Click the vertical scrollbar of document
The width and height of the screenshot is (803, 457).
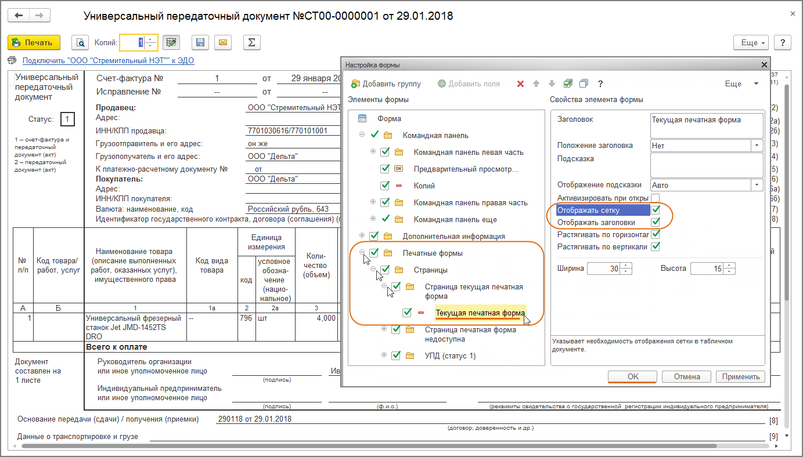point(787,191)
